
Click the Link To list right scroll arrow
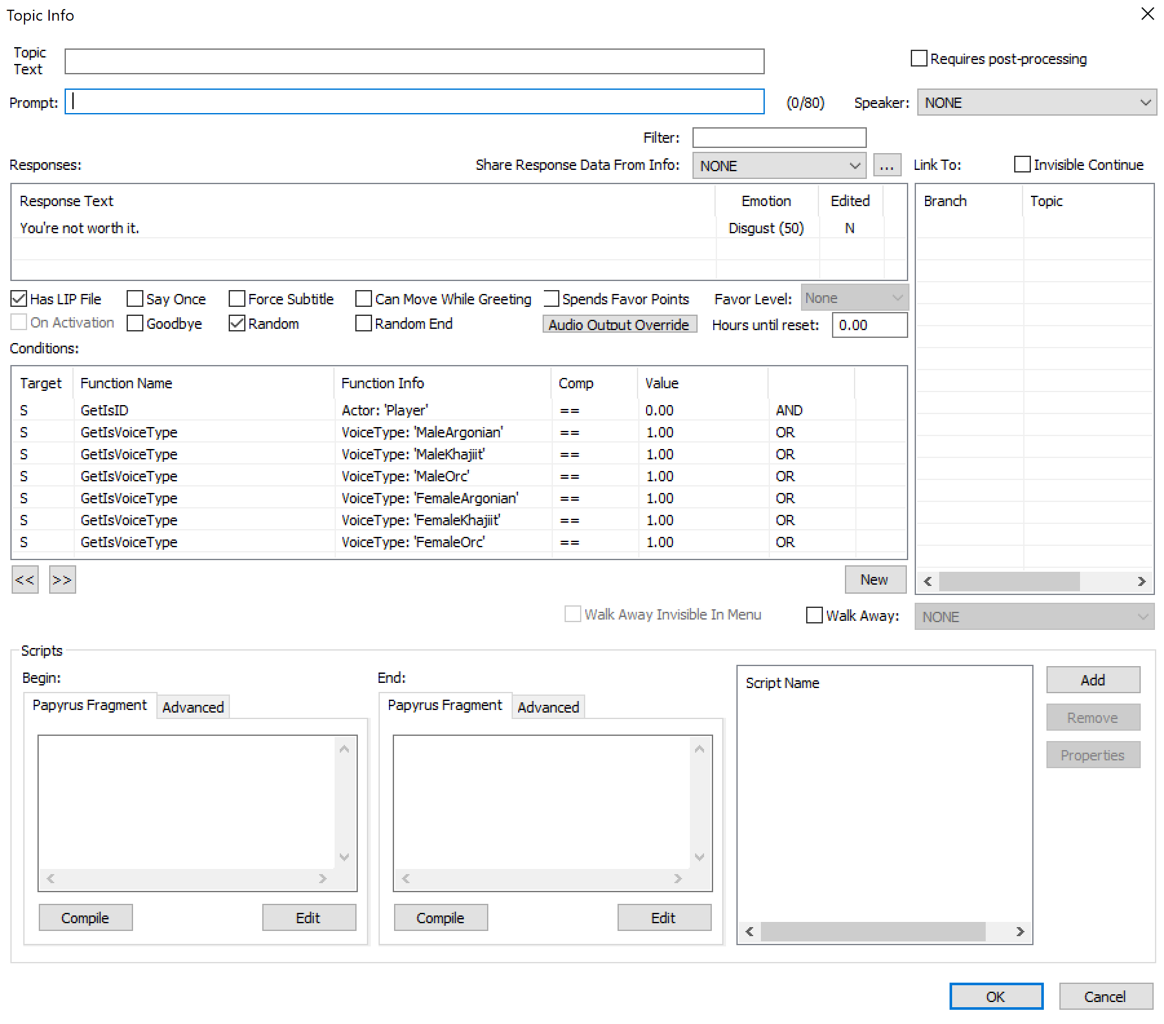1141,581
